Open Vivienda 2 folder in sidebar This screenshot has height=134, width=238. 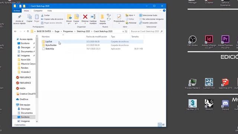pos(26,72)
